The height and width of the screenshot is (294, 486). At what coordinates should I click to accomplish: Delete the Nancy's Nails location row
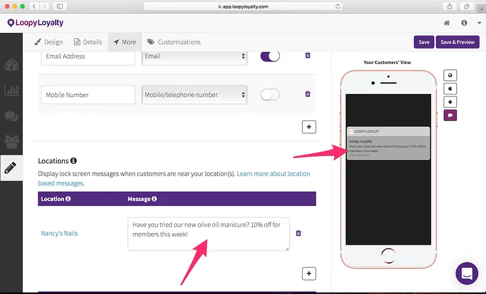298,233
